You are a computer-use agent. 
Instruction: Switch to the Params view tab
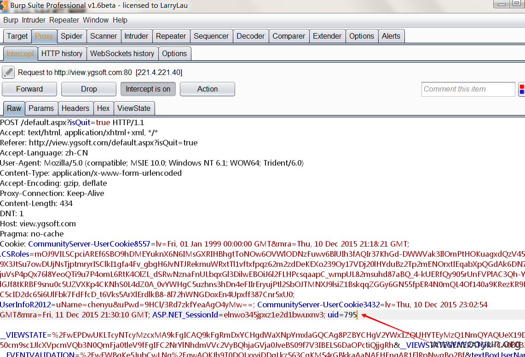point(41,109)
